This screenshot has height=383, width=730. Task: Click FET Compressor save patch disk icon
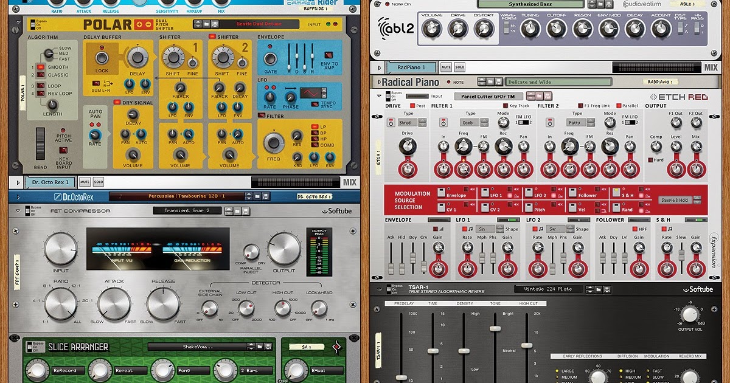(x=246, y=211)
